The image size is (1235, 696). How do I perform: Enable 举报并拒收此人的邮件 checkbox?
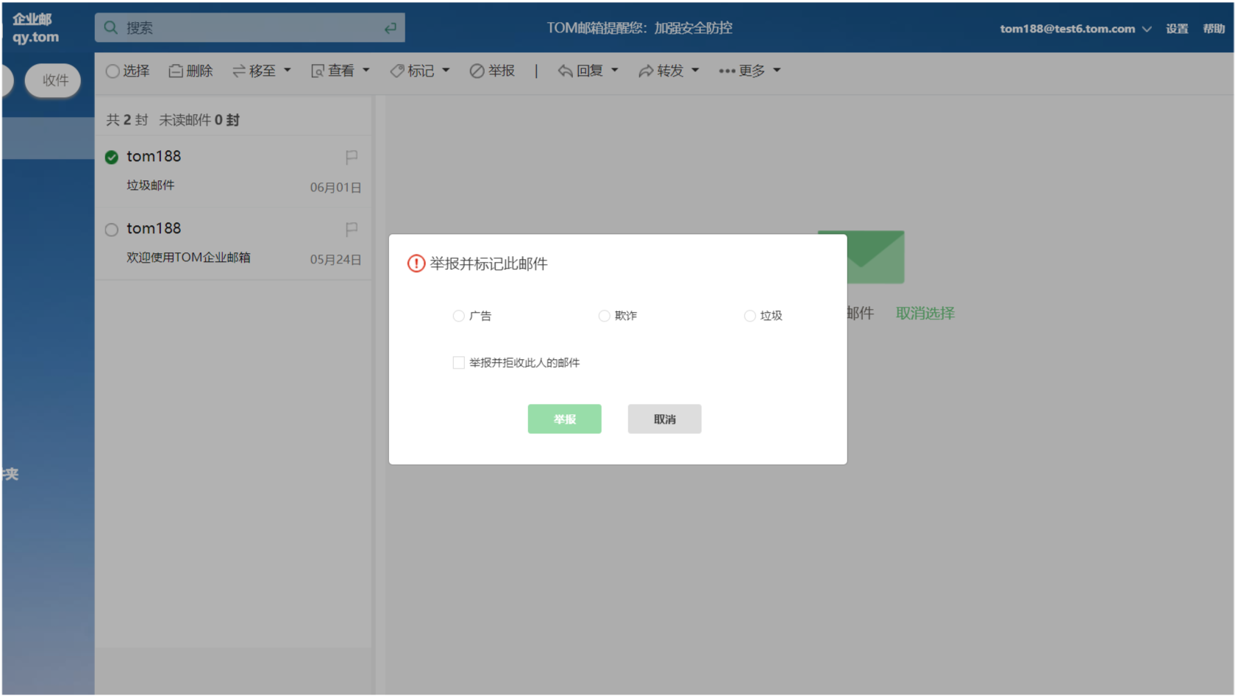[x=458, y=362]
